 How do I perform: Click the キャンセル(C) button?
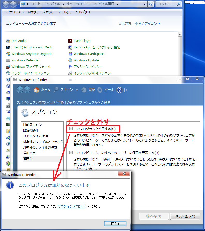[185, 216]
